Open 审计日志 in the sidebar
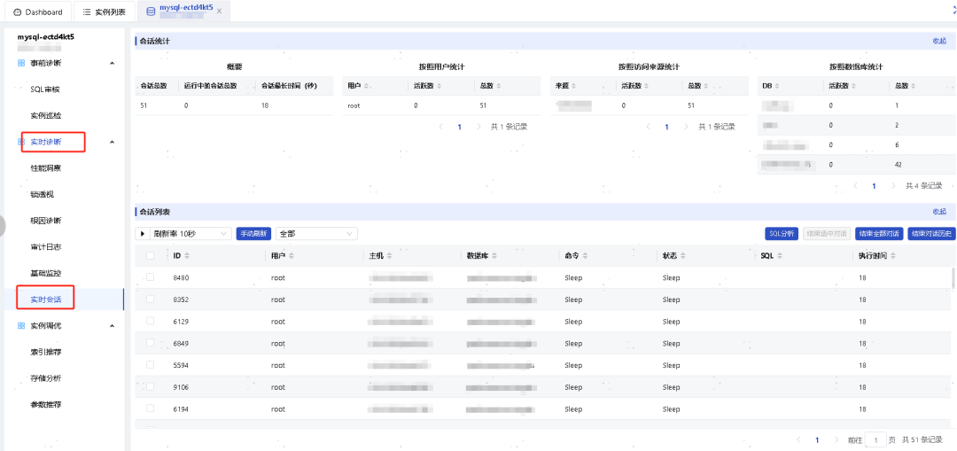 45,247
